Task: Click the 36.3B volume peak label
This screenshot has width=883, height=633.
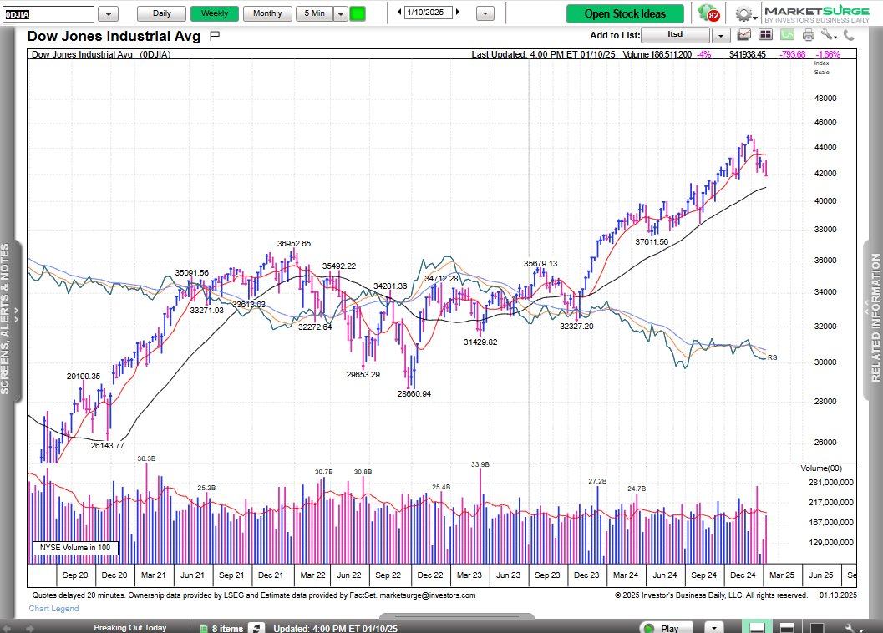Action: tap(146, 459)
